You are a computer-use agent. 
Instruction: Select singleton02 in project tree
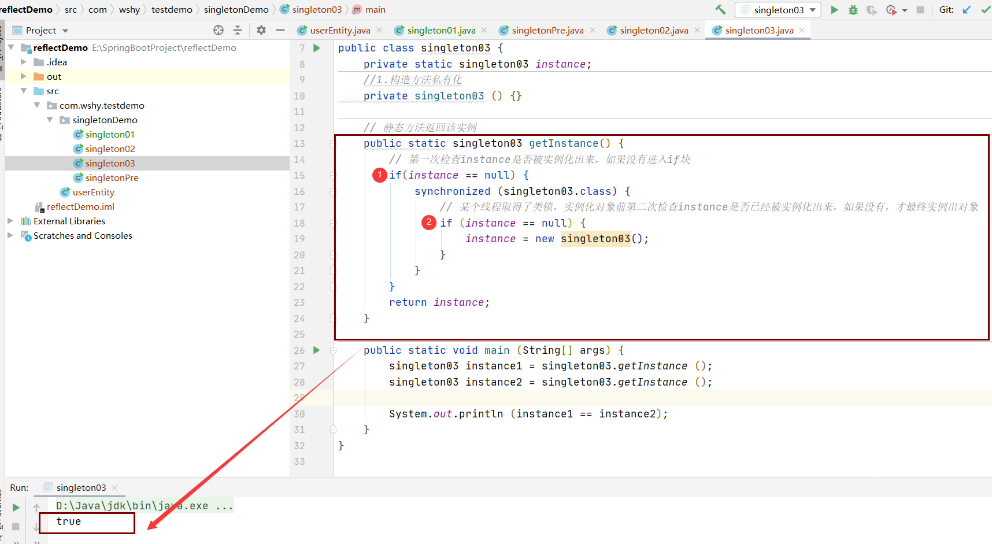point(110,149)
